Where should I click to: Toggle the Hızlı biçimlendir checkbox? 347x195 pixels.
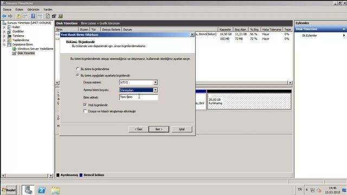[x=85, y=105]
